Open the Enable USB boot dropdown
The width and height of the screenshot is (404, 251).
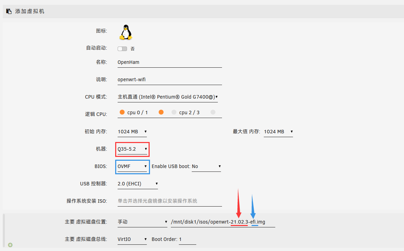pos(206,166)
